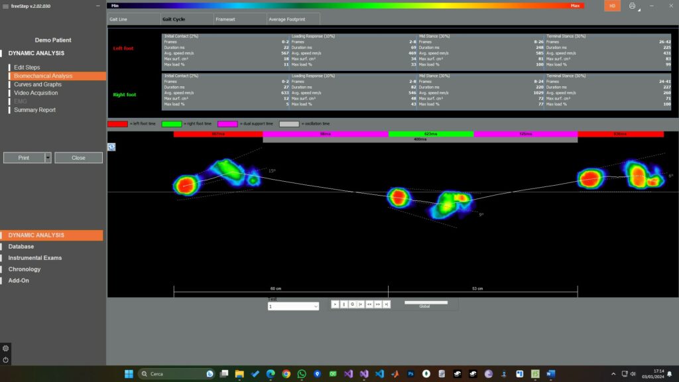Open the printer icon in the title bar
This screenshot has width=679, height=382.
pyautogui.click(x=632, y=5)
